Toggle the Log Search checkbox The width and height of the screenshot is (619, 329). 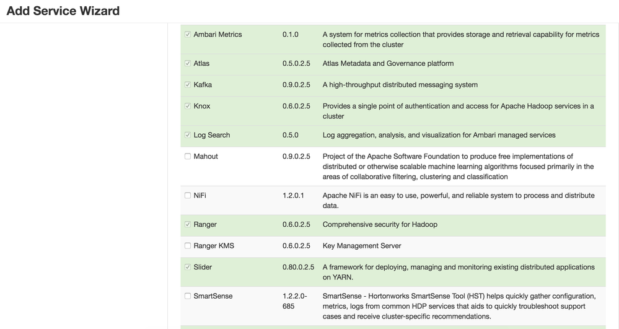[188, 135]
